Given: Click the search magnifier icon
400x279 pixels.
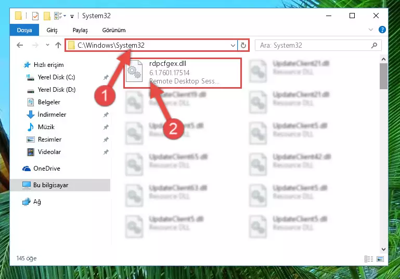Looking at the screenshot, I should 374,45.
